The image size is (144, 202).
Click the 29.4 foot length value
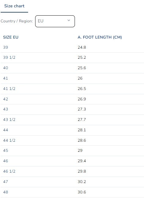(82, 161)
